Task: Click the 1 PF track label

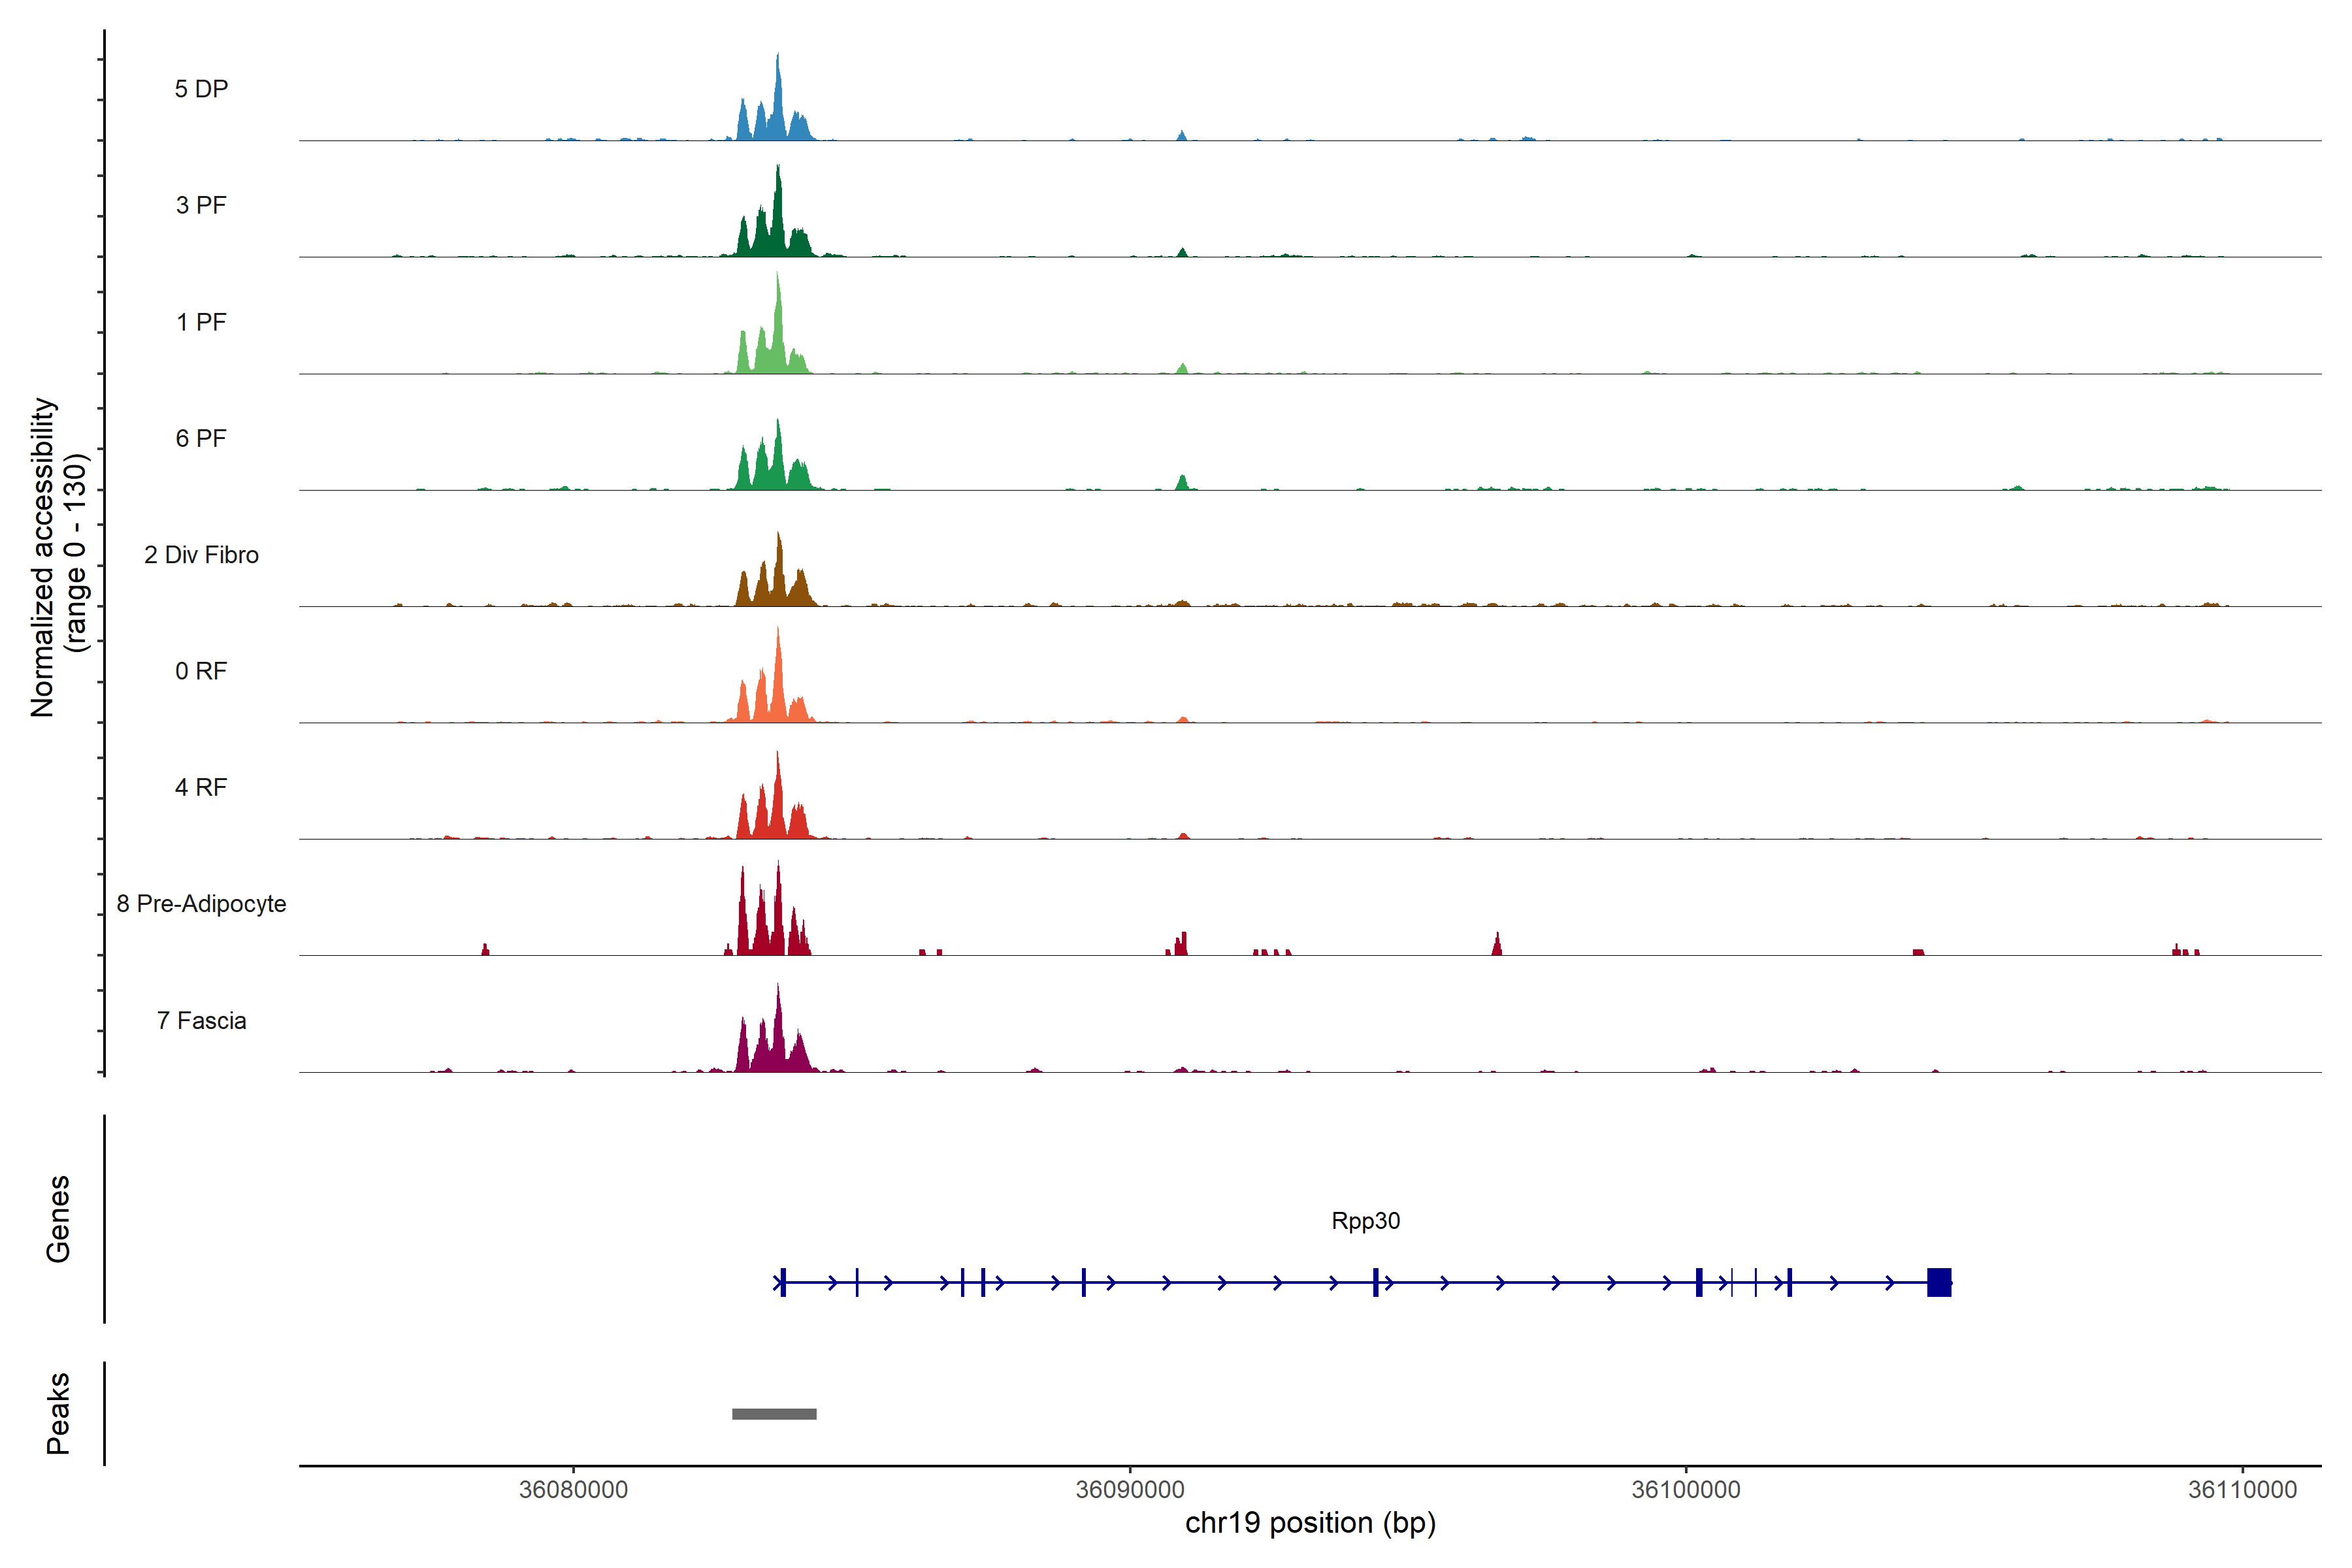Action: point(201,322)
